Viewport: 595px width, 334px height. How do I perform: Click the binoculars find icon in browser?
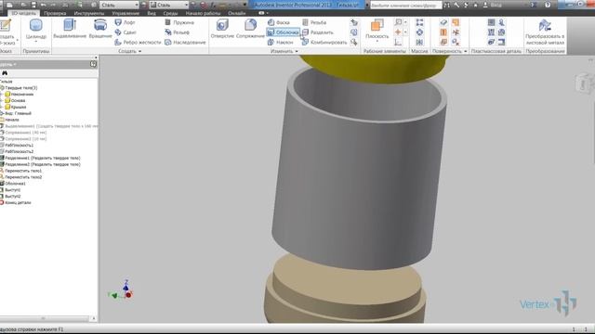[x=5, y=72]
